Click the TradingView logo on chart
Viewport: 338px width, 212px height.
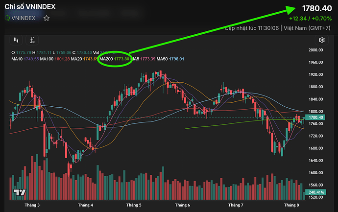click(20, 192)
